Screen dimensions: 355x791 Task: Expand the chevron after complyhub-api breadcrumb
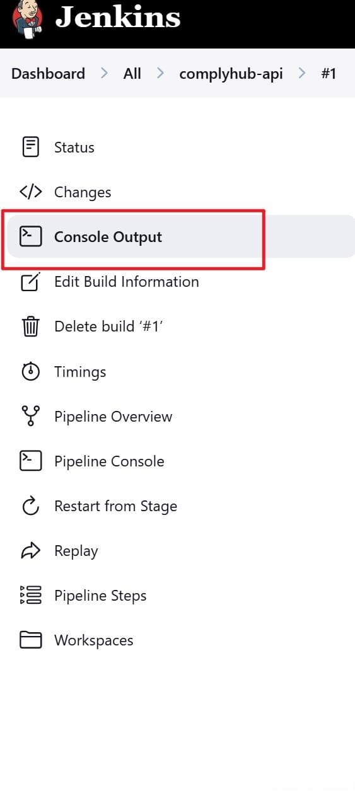click(302, 73)
